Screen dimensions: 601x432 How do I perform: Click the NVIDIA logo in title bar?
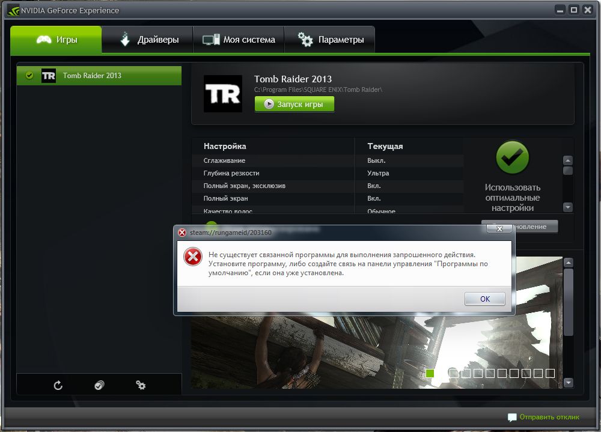coord(13,10)
